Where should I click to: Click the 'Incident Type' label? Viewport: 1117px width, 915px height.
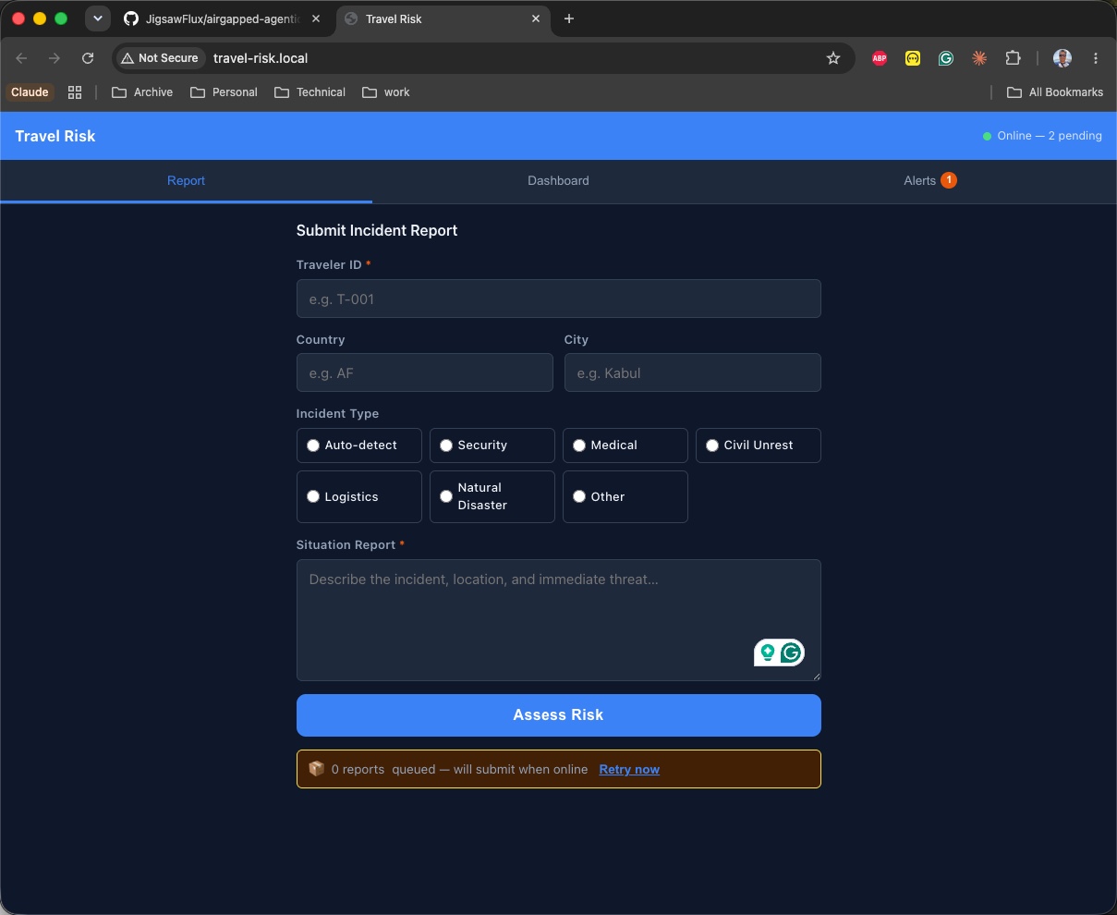[x=337, y=414]
